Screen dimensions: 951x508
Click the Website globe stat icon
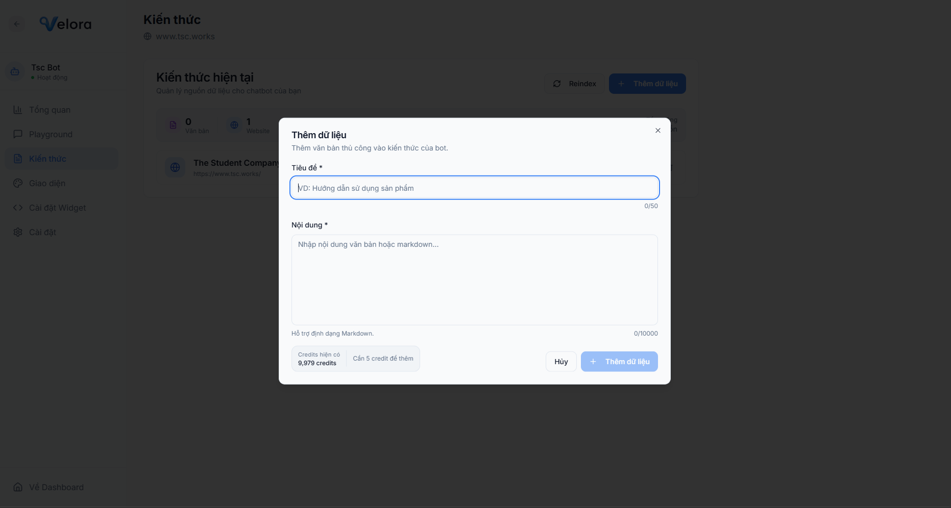click(234, 125)
